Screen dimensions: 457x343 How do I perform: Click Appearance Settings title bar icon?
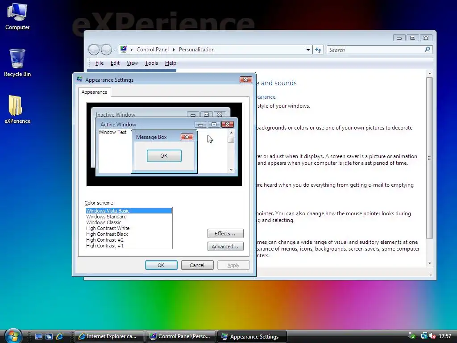pyautogui.click(x=79, y=79)
